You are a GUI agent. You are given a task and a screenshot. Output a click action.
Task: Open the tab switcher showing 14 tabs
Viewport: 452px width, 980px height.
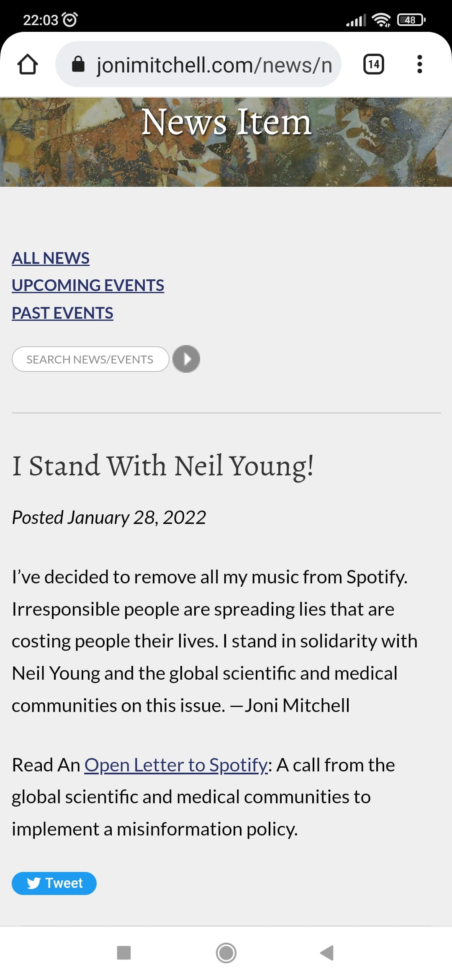click(373, 64)
